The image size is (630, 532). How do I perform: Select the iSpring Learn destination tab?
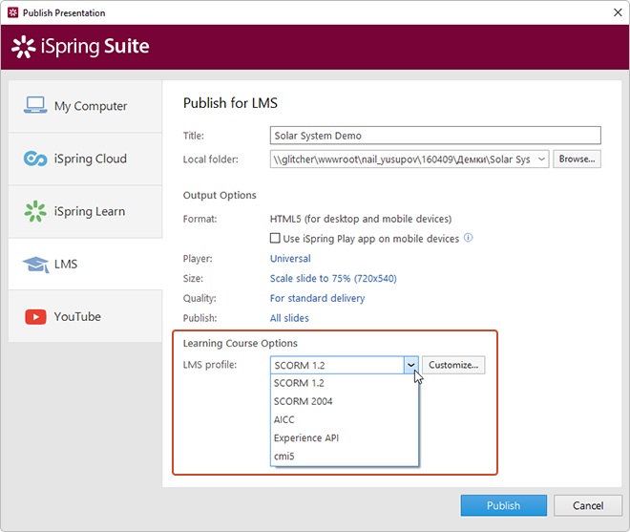[85, 211]
